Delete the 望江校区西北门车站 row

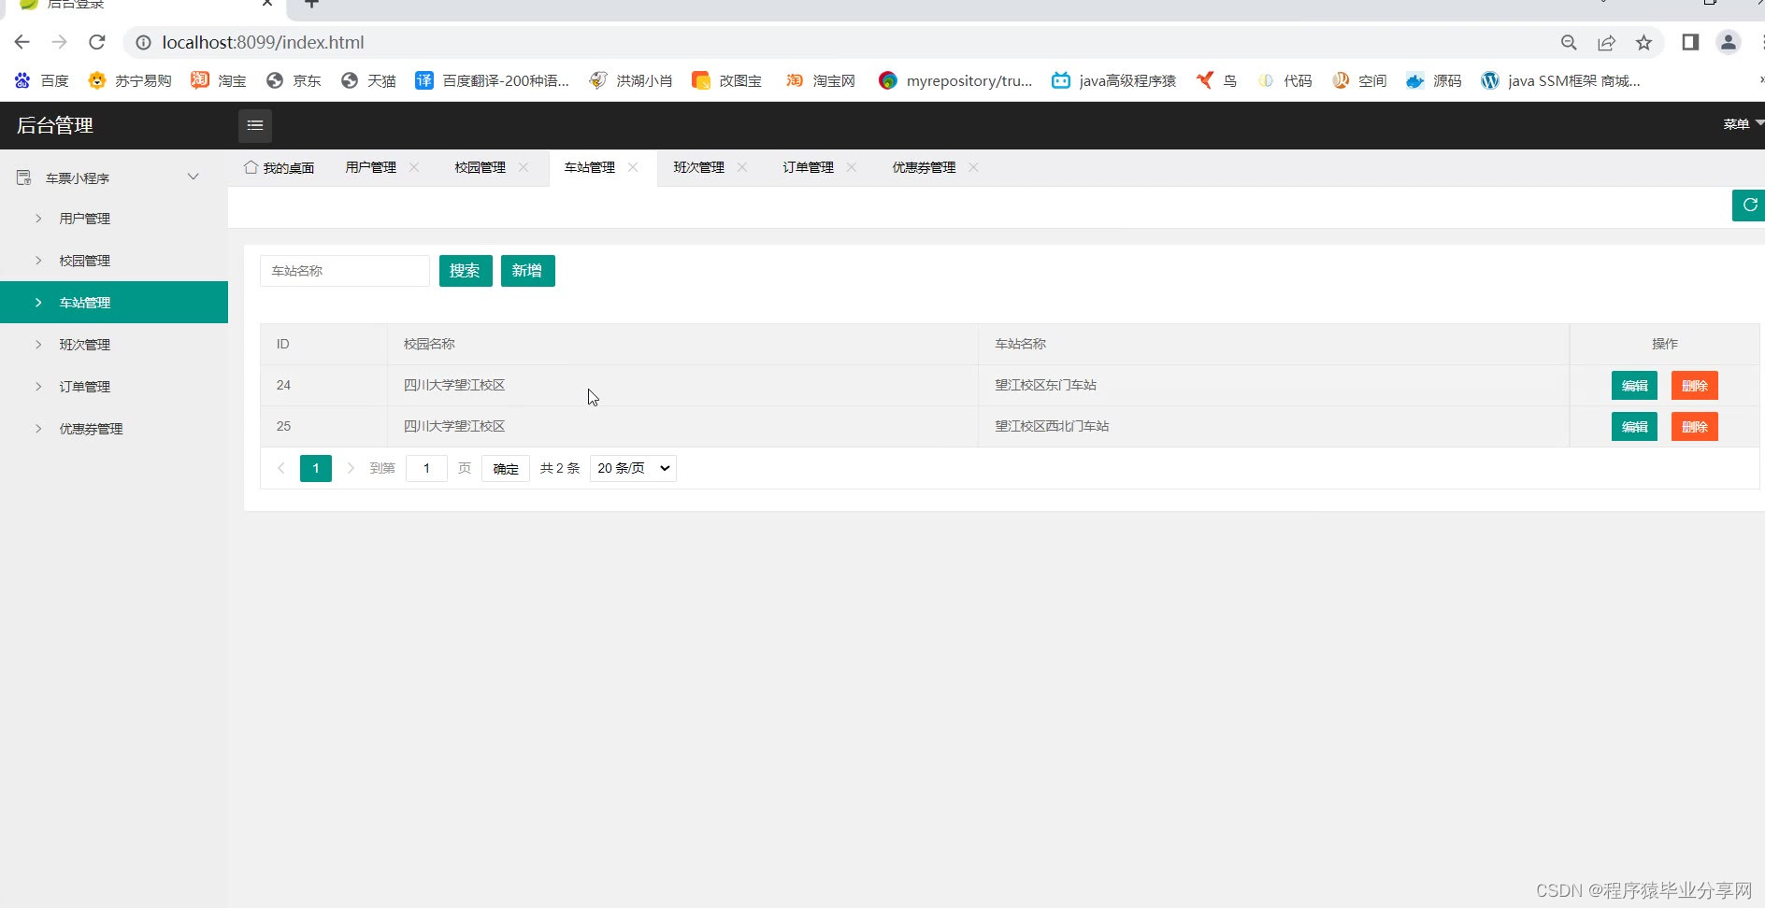1695,427
